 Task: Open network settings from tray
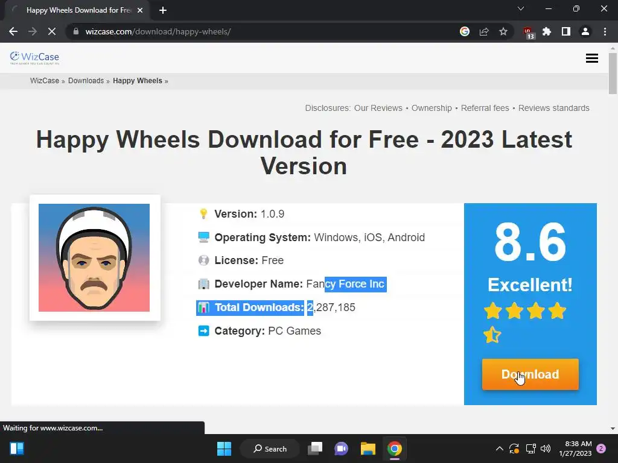click(530, 449)
